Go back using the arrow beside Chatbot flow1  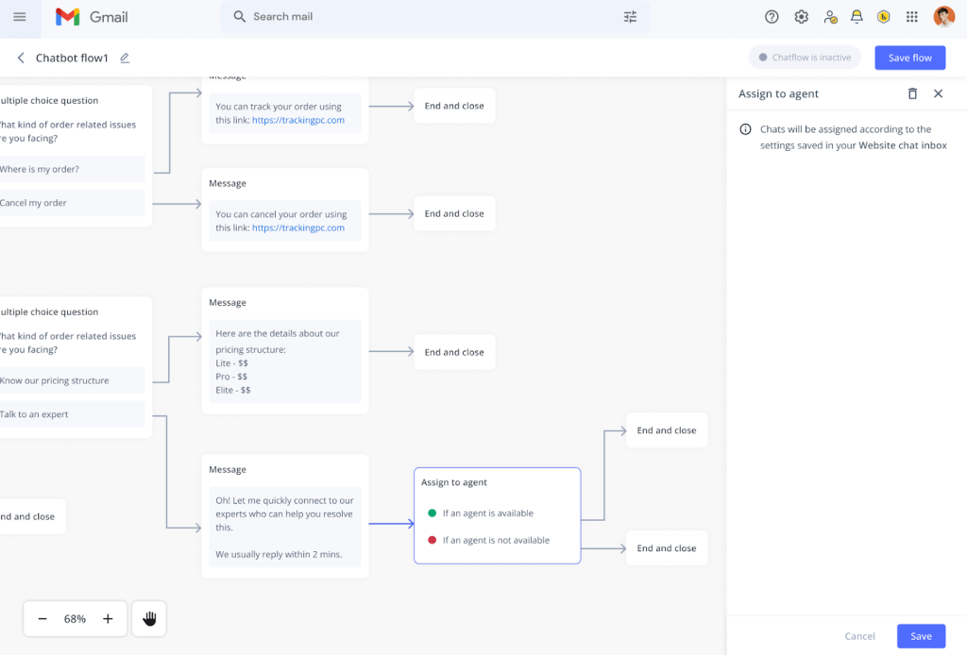(21, 59)
